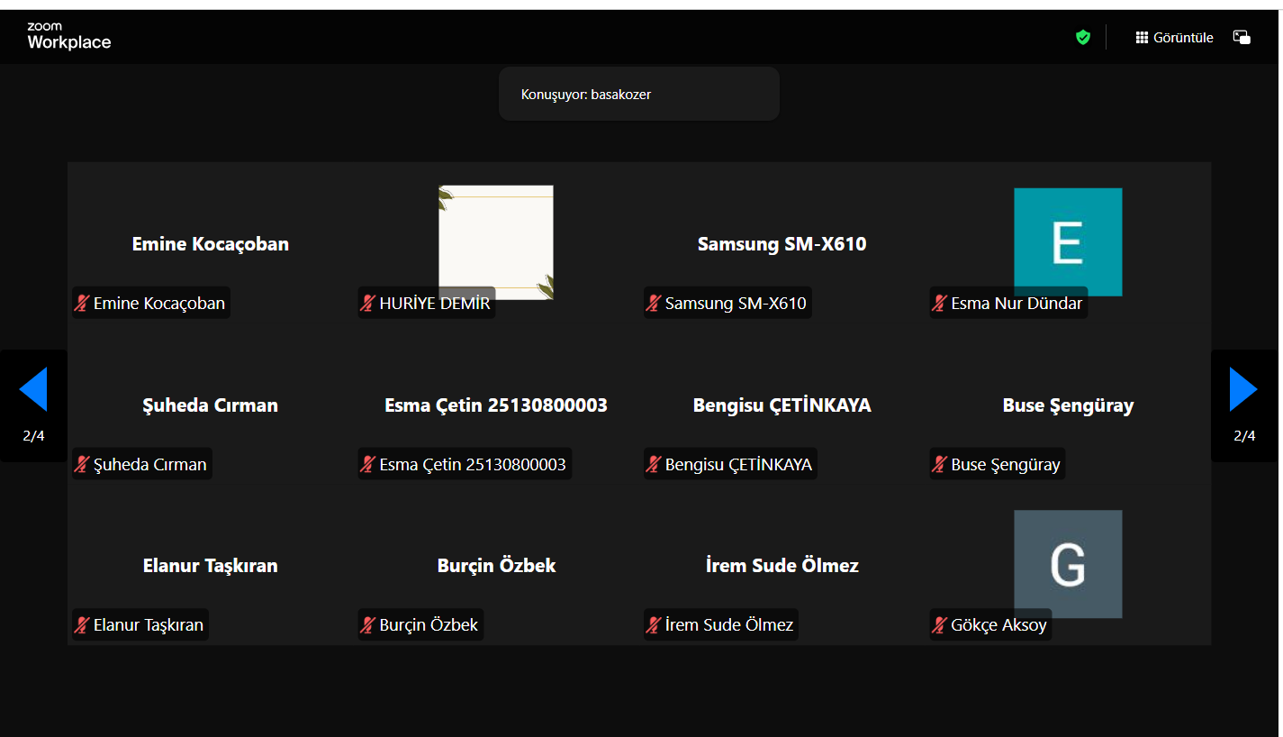1283x737 pixels.
Task: Click muted mic icon for Emine Kocaçoban
Action: pos(82,304)
